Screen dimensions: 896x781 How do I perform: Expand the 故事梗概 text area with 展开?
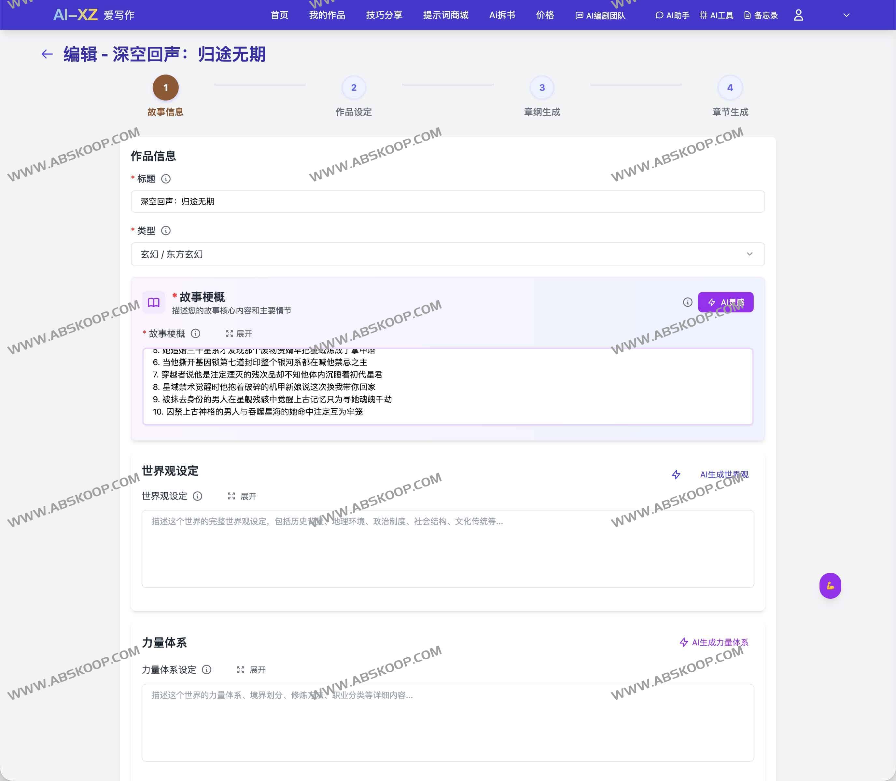[239, 334]
